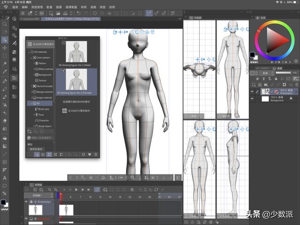Click the next frame button in timeline
The width and height of the screenshot is (300, 225).
[82, 189]
